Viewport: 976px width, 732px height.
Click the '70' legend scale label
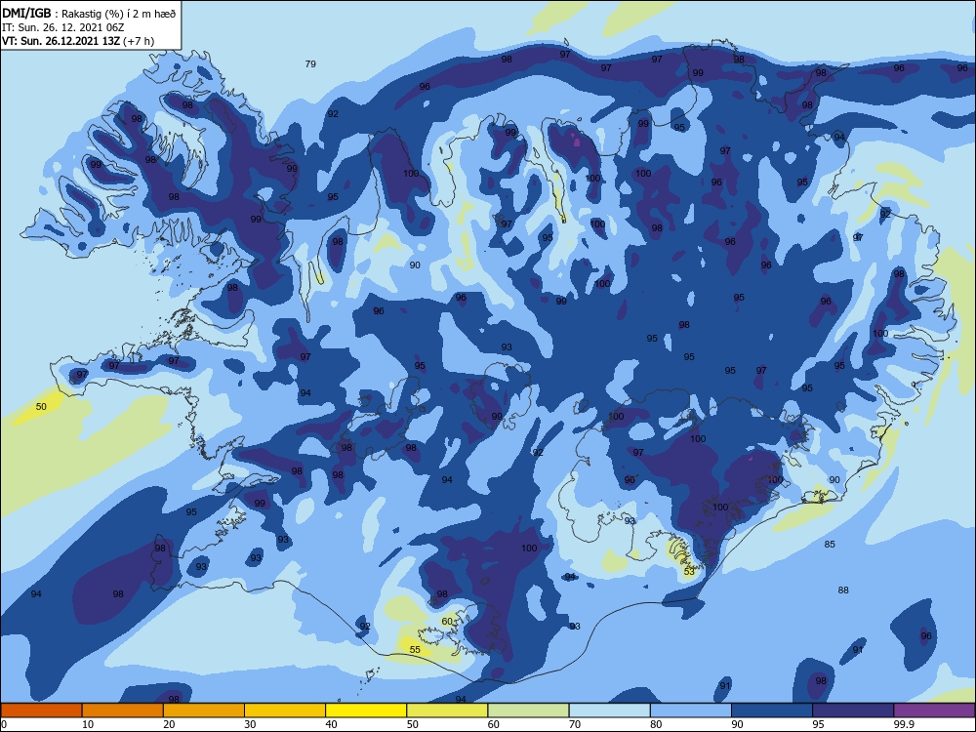point(575,724)
